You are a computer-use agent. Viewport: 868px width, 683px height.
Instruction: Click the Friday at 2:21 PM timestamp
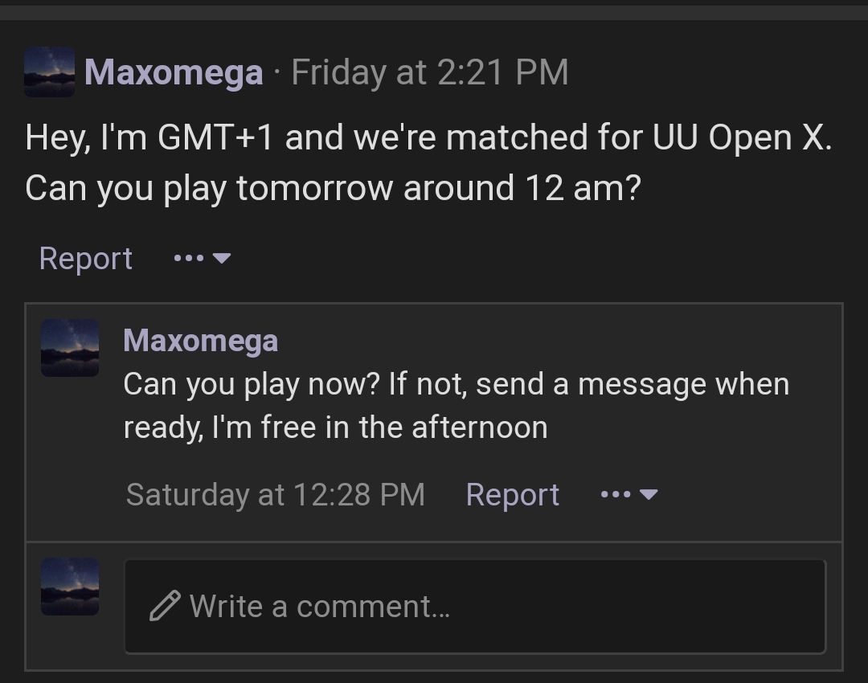tap(429, 72)
